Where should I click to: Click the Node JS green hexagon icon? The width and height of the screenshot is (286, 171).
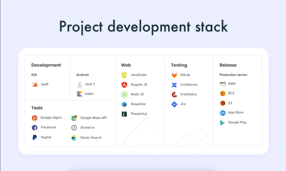[124, 94]
